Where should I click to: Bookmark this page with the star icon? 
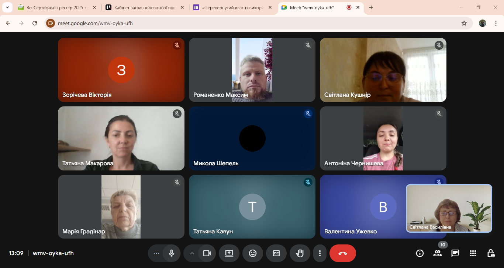[464, 23]
